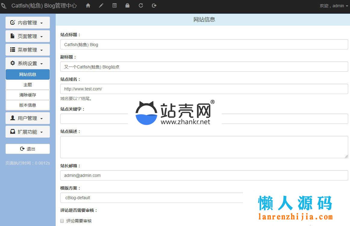Expand the 页面管理 sidebar menu
Viewport: 350px width, 226px height.
point(28,36)
